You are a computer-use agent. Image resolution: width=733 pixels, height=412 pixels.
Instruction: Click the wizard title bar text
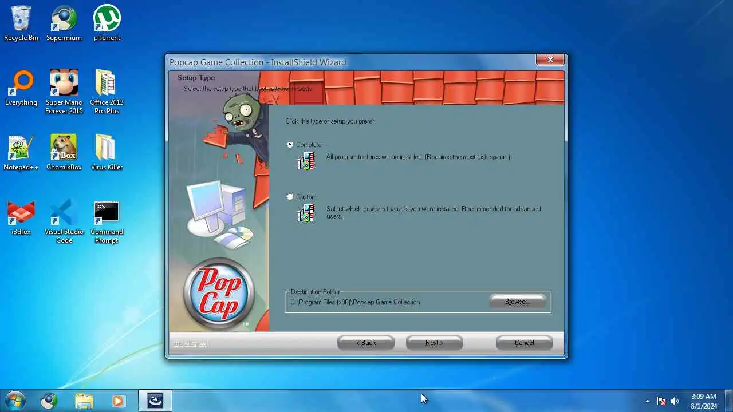258,62
